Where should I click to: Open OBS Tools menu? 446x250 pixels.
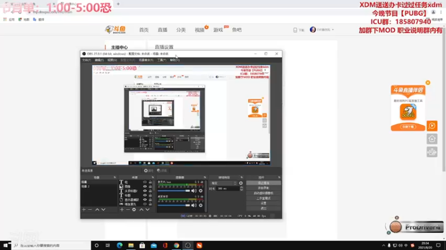pos(162,60)
